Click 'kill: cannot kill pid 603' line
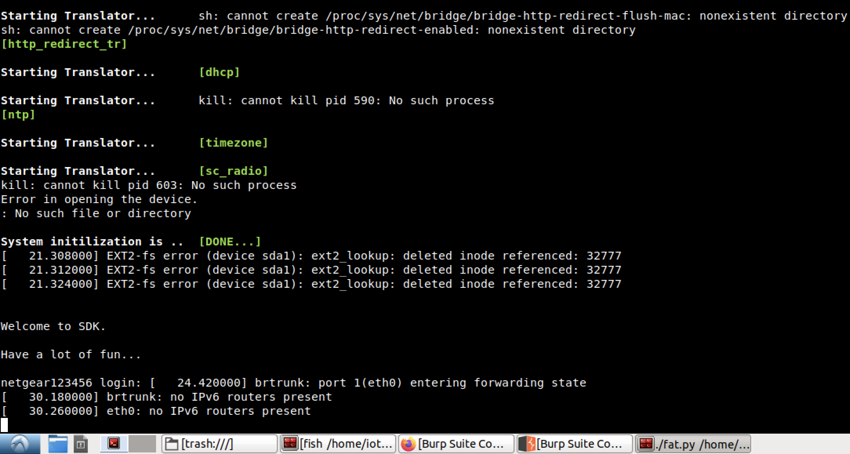This screenshot has height=454, width=850. pos(149,185)
